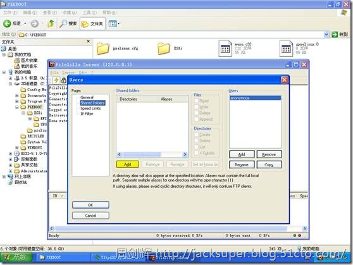This screenshot has width=353, height=265.
Task: Click the FileZilla Server title bar icon
Action: [52, 65]
